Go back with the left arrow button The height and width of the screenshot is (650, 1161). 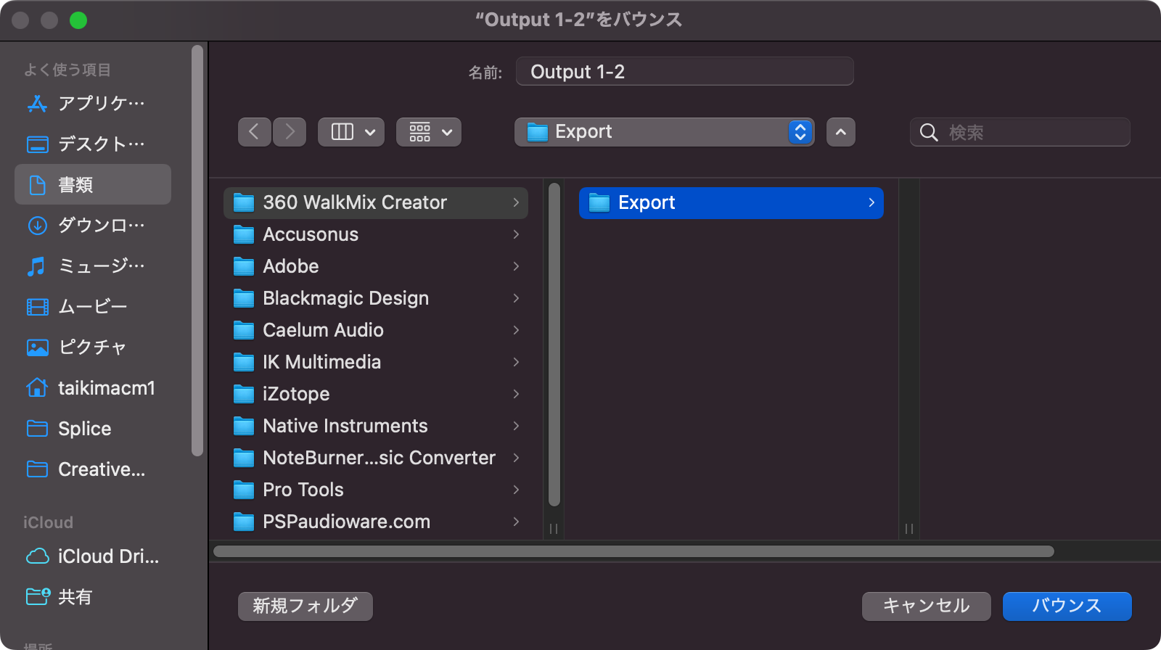click(255, 132)
